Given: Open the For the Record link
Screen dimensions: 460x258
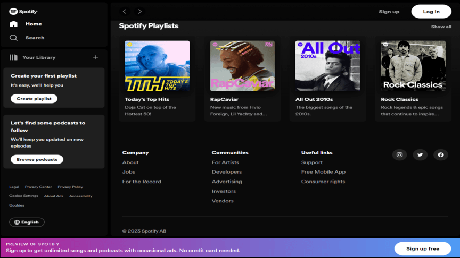Looking at the screenshot, I should (x=142, y=182).
